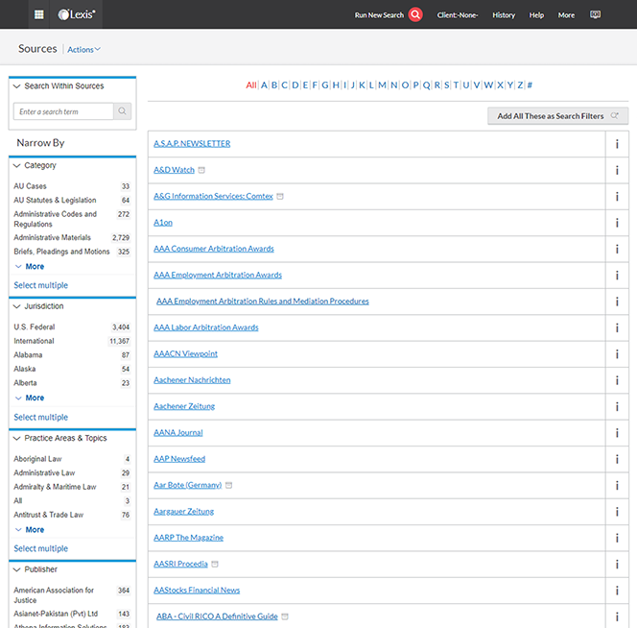Open info icon for AANA Journal
637x628 pixels.
point(617,433)
